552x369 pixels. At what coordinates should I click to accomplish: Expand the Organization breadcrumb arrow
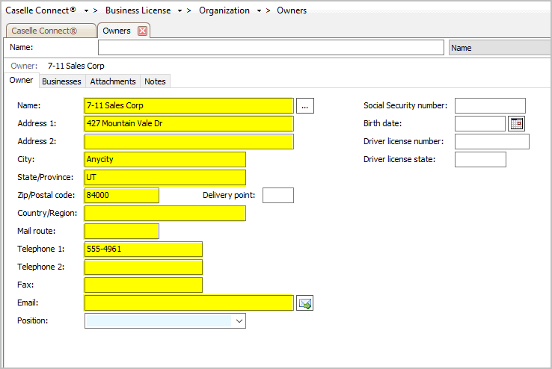(259, 11)
